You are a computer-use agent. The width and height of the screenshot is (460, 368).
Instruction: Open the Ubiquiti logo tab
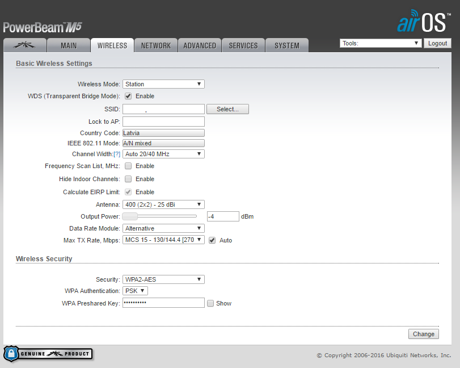tap(25, 45)
